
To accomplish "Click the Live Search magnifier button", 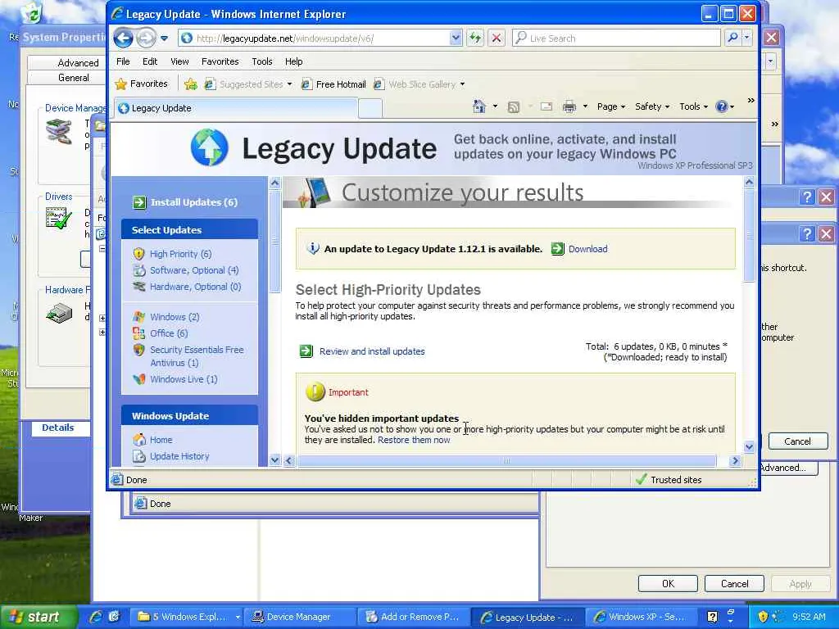I will click(x=733, y=38).
